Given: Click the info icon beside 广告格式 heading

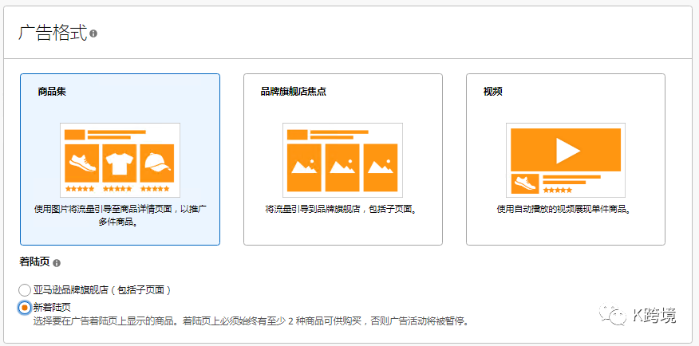Looking at the screenshot, I should point(93,33).
